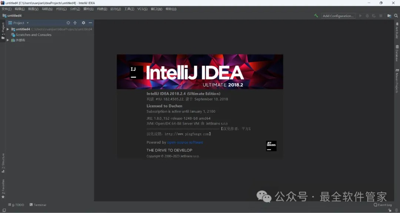400x213 pixels.
Task: Click the 'Licensed to Dachen' text
Action: coord(164,106)
